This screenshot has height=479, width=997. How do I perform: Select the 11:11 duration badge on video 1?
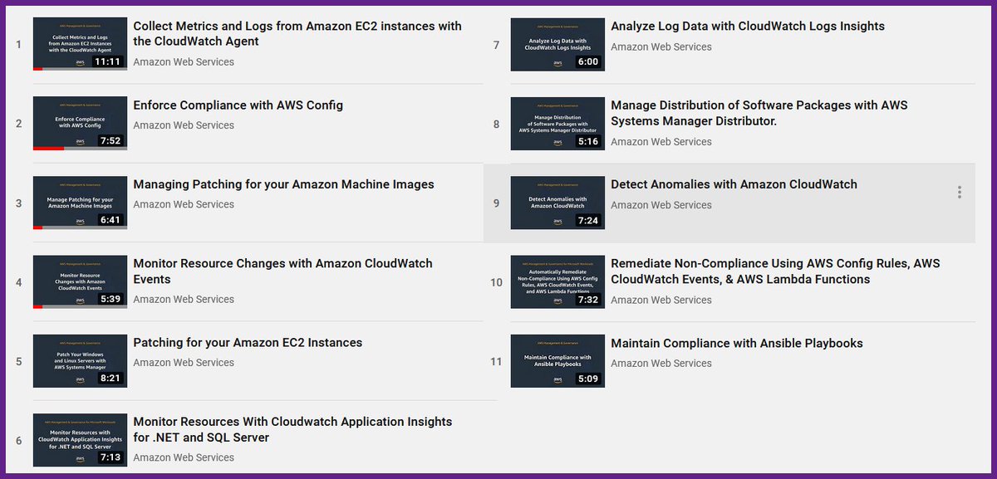(x=108, y=61)
